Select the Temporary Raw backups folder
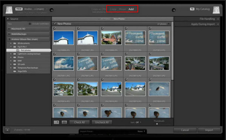The height and width of the screenshot is (140, 226). click(28, 68)
